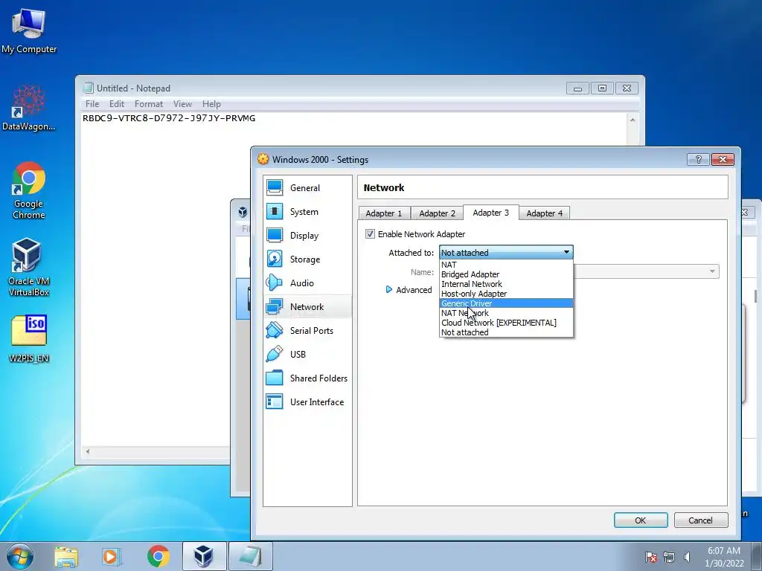Image resolution: width=762 pixels, height=571 pixels.
Task: Launch Windows Media Player from the taskbar
Action: coord(112,556)
